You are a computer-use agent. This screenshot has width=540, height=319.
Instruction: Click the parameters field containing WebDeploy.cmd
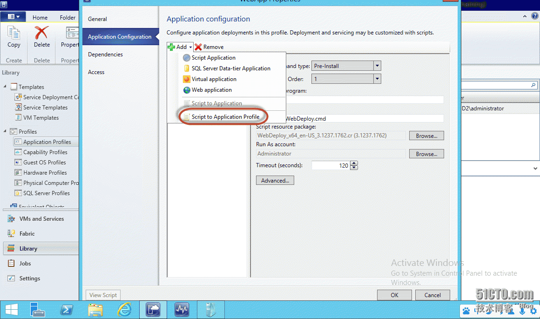(364, 118)
